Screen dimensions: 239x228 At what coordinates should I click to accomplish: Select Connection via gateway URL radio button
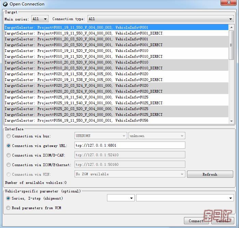(9, 146)
